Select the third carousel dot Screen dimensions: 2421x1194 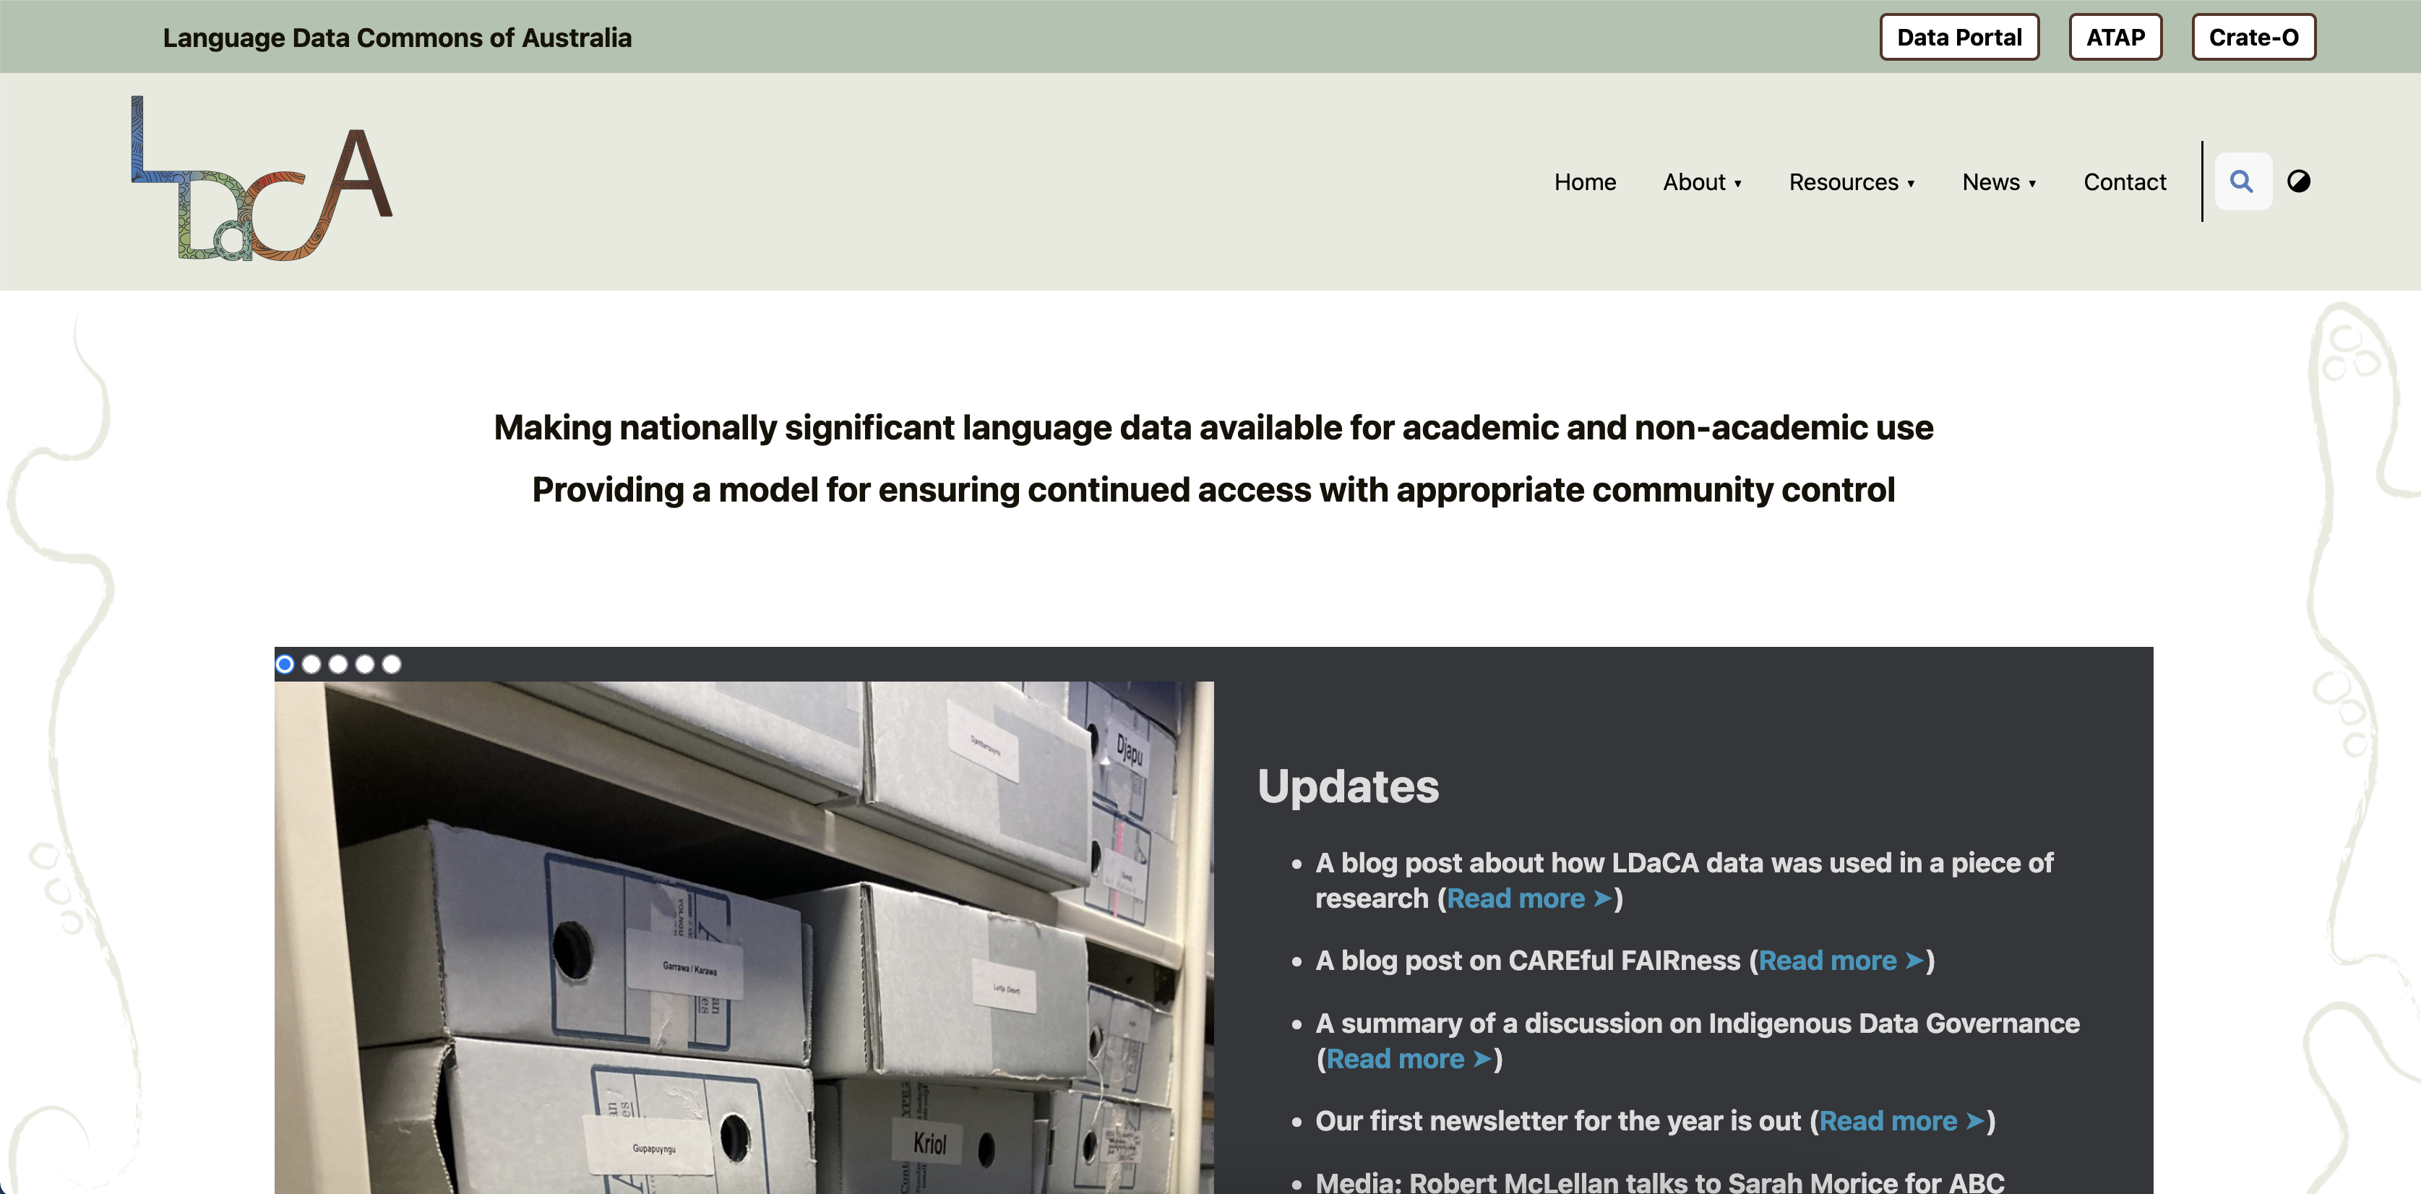point(337,663)
